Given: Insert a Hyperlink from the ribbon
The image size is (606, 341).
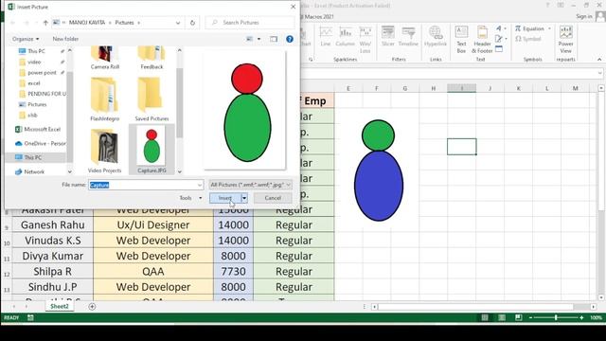Looking at the screenshot, I should pos(436,36).
